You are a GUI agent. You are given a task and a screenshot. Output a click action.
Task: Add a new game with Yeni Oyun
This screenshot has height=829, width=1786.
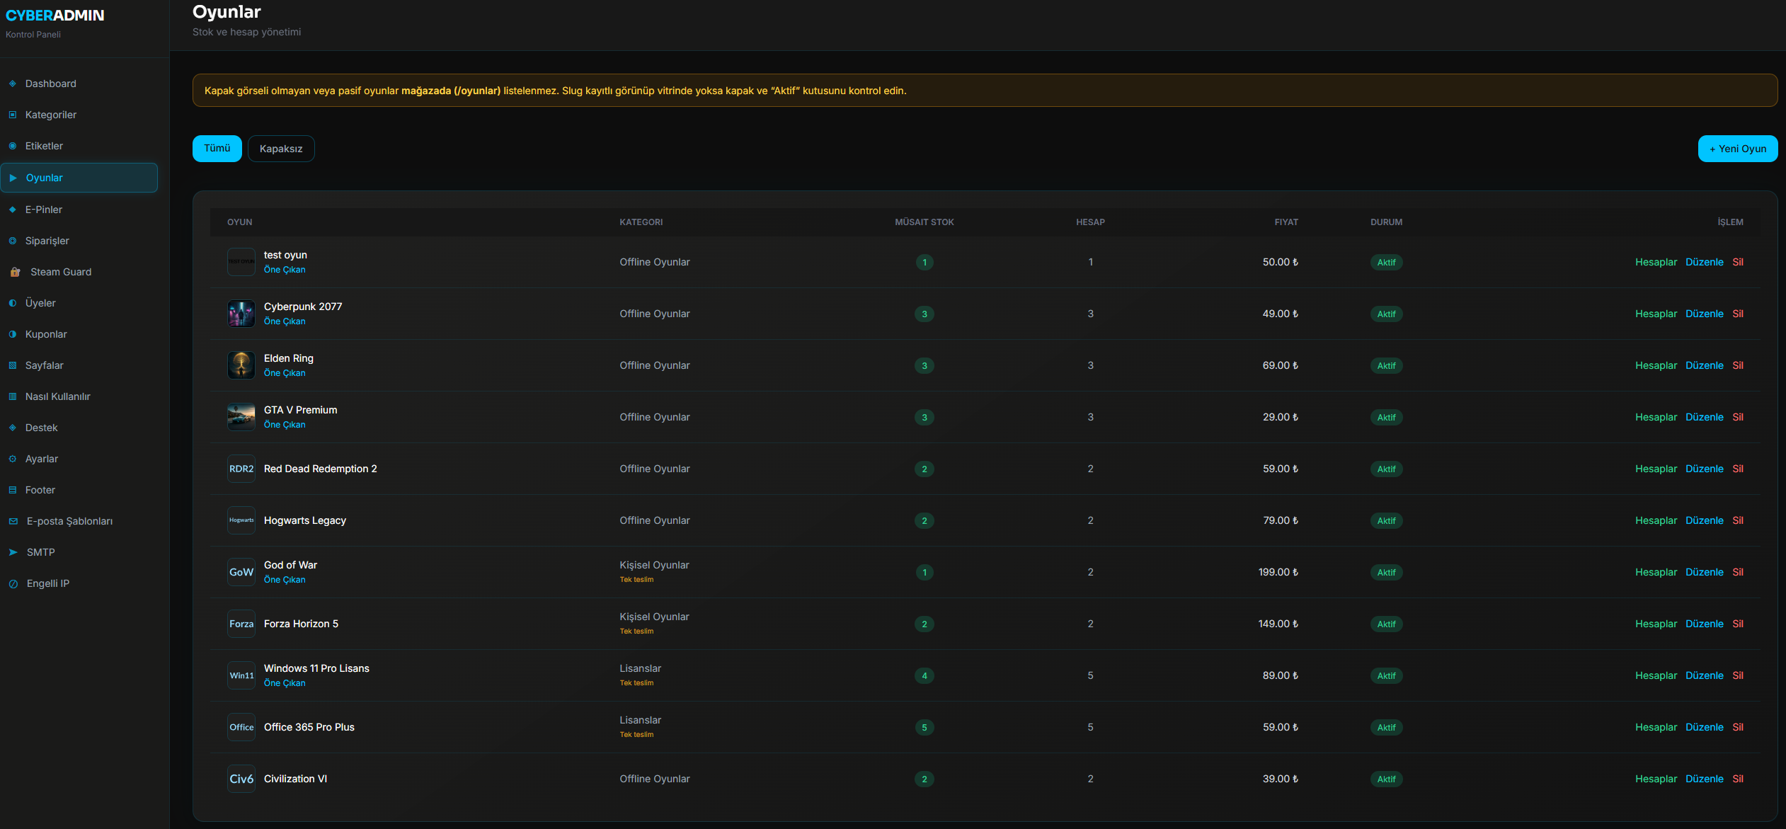[1738, 149]
